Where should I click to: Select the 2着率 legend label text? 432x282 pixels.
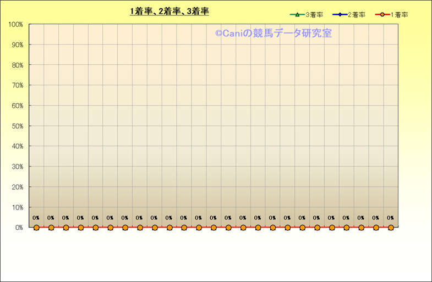tap(357, 15)
